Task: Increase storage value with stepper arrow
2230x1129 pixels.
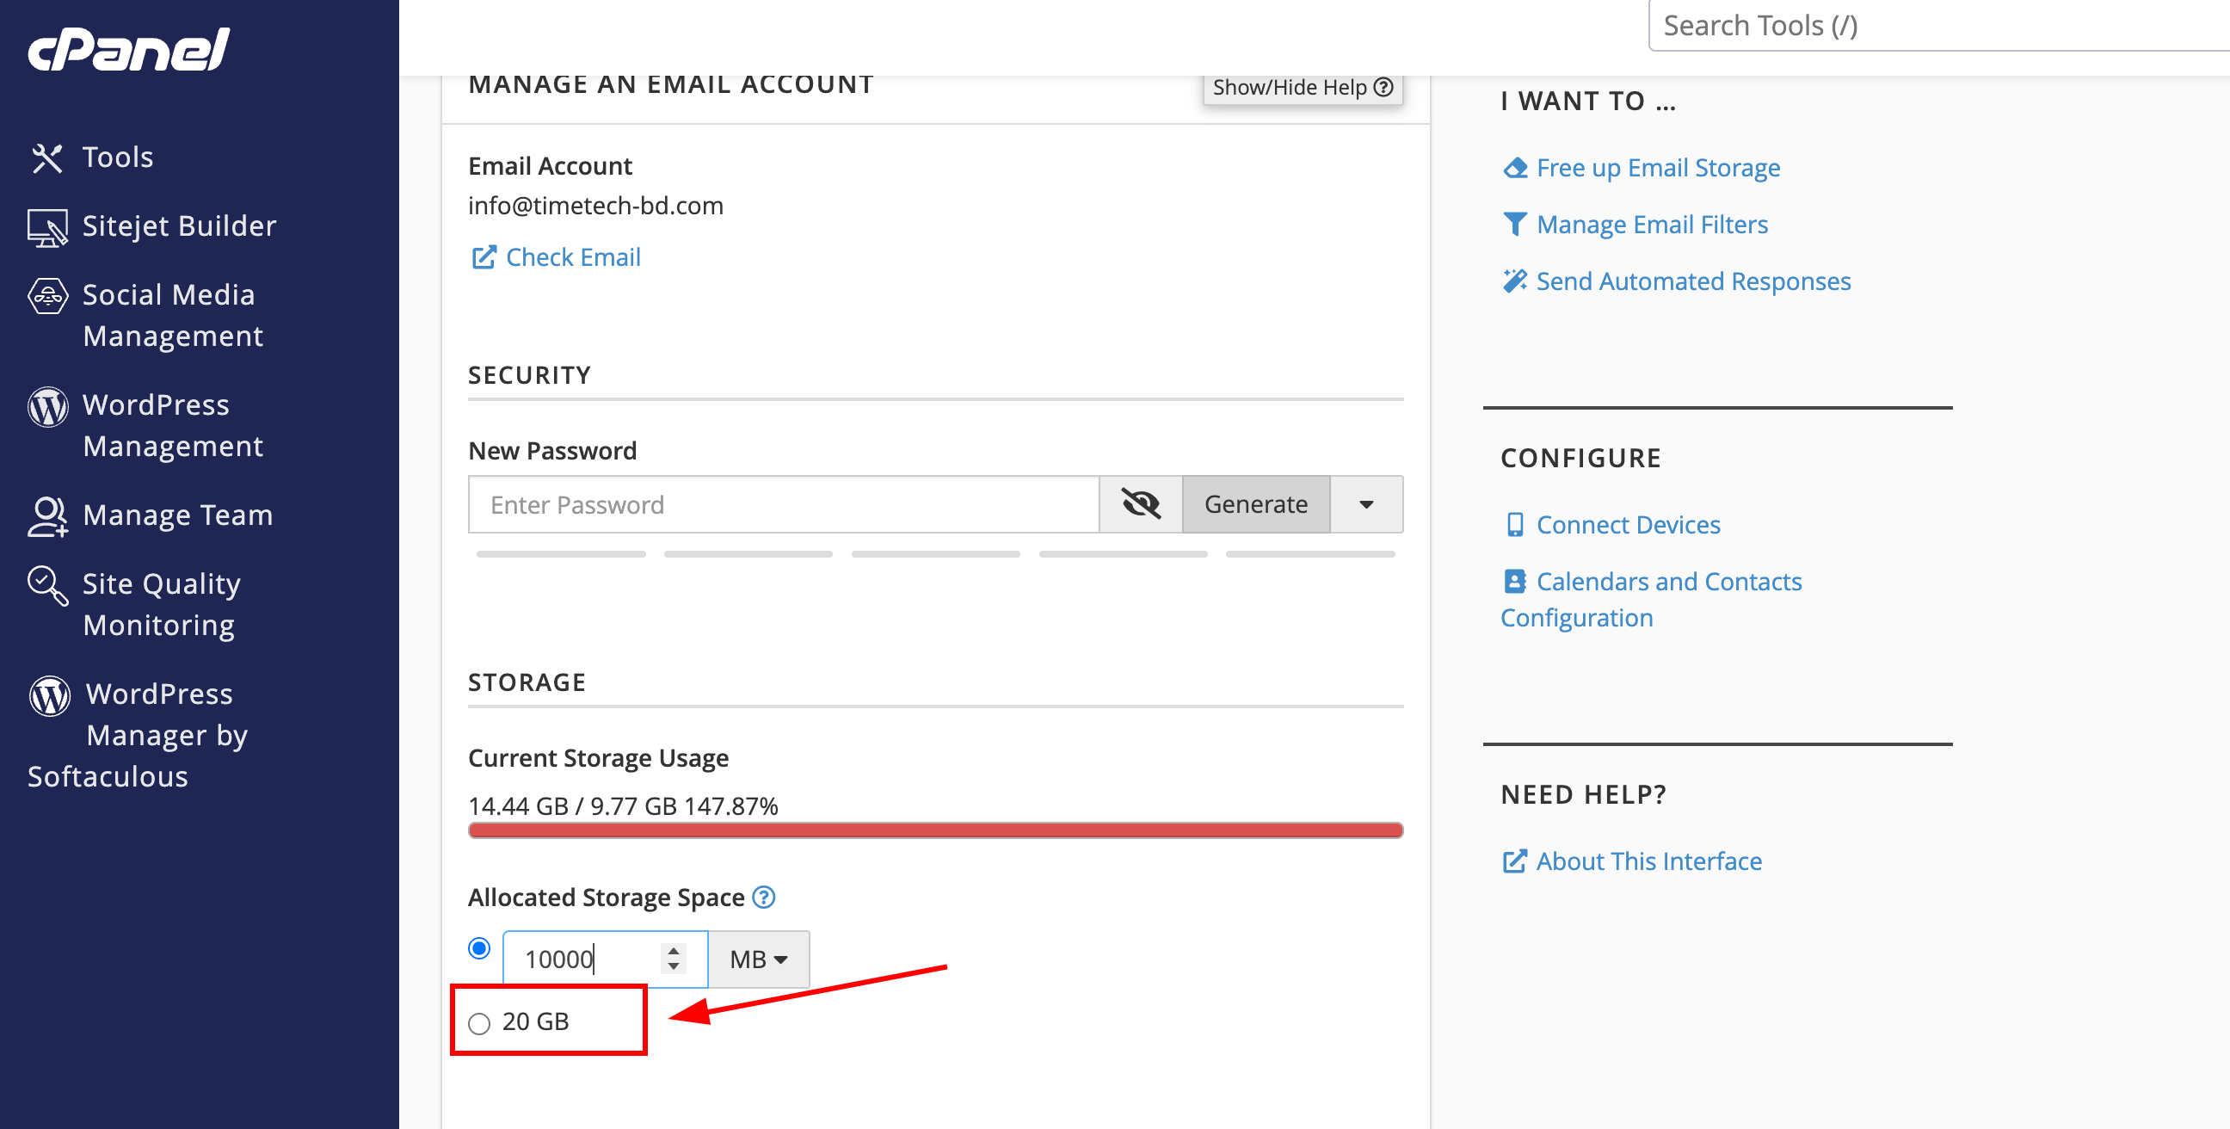Action: (674, 951)
